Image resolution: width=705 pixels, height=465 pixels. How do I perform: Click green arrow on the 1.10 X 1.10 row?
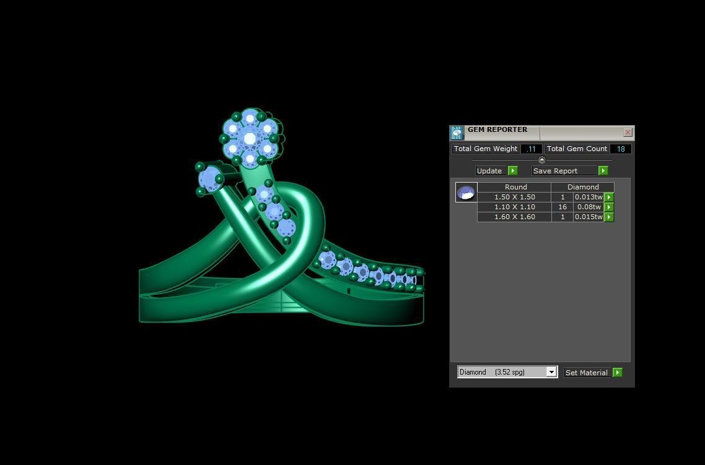(609, 207)
